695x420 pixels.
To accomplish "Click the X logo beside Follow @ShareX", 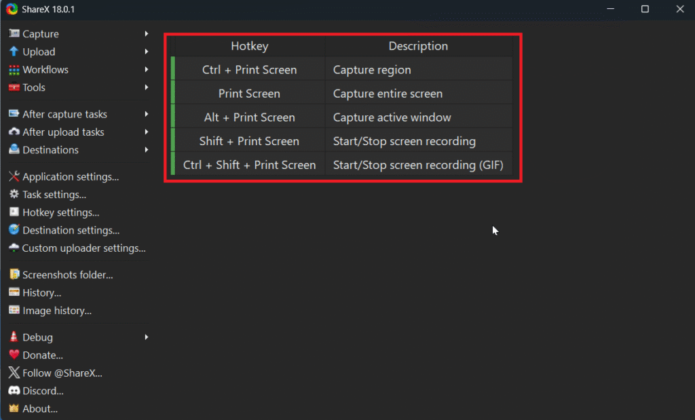I will 14,373.
